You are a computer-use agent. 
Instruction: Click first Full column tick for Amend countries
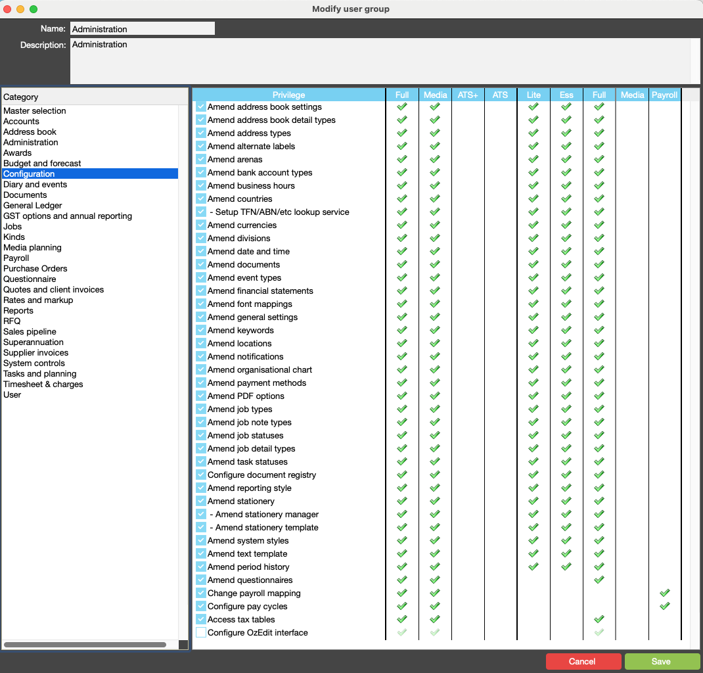point(402,198)
